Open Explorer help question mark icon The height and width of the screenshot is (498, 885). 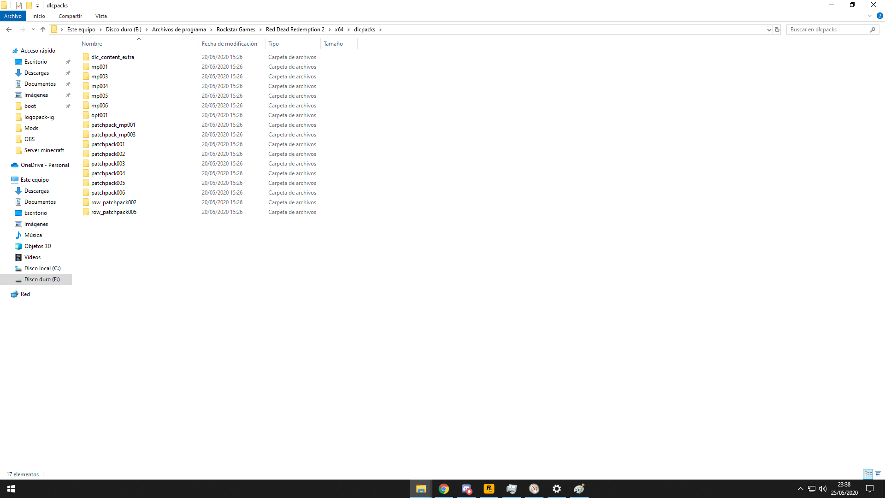click(x=879, y=16)
